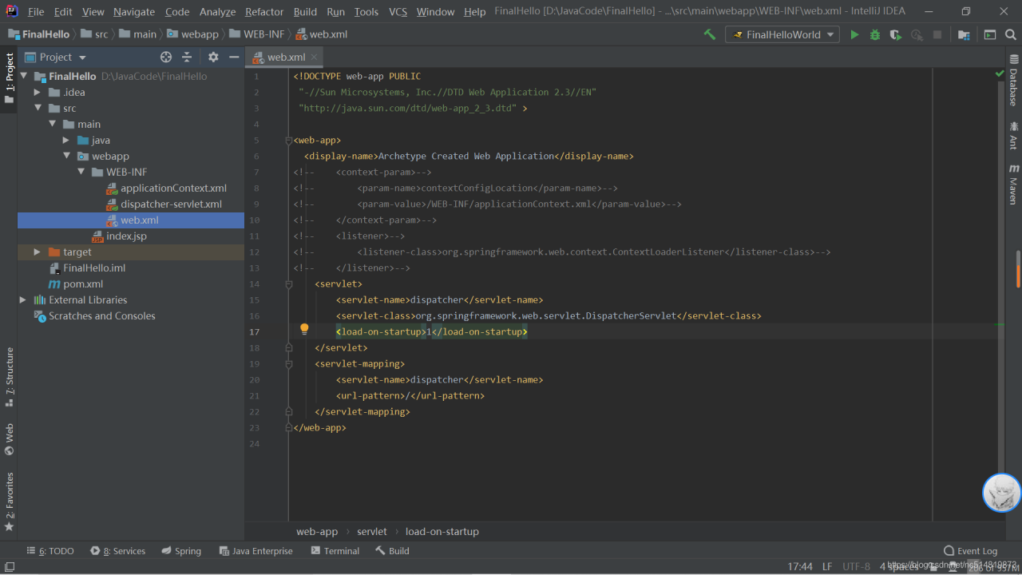Collapse the webapp folder

point(66,156)
